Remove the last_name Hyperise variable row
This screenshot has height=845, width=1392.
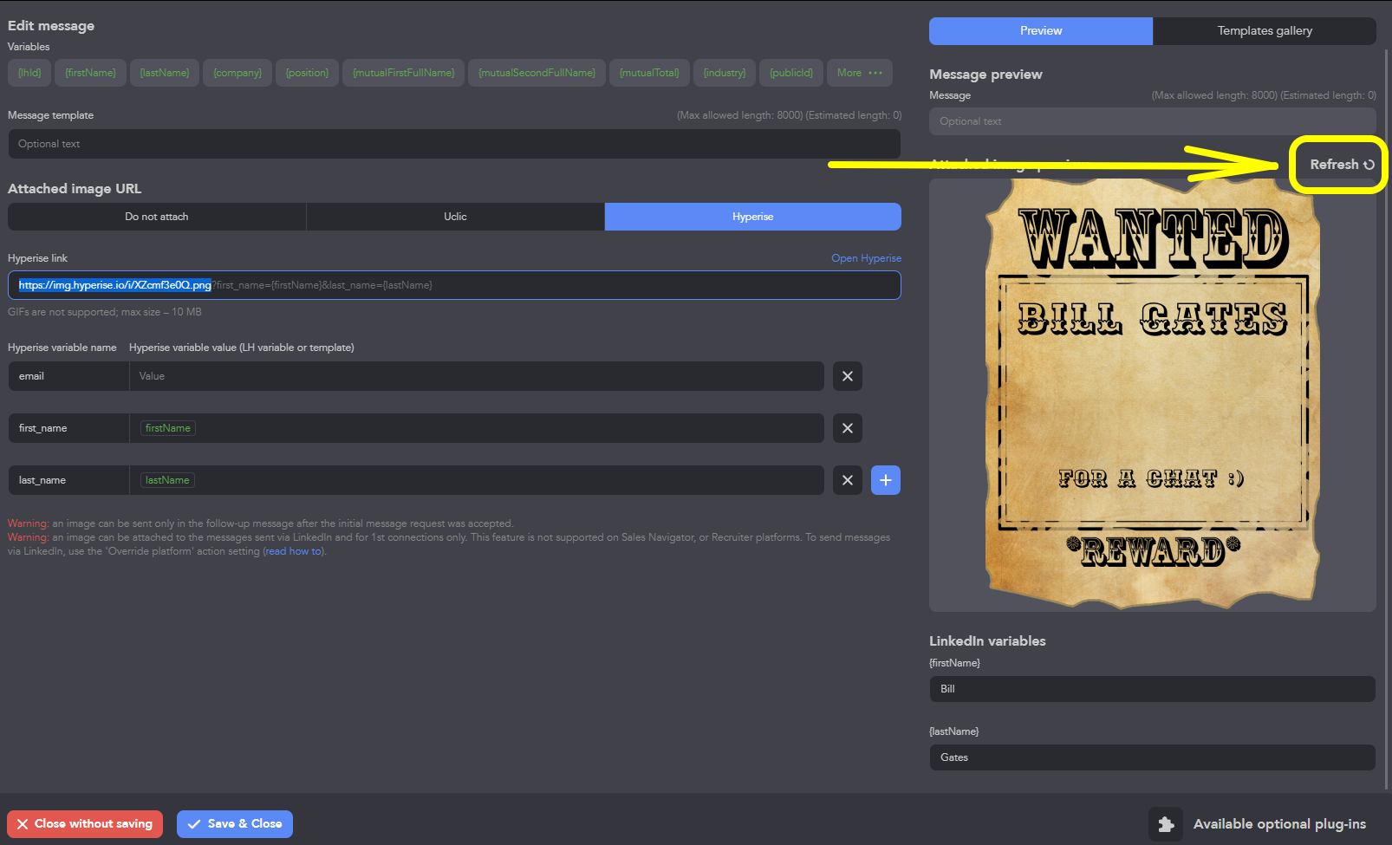pos(847,480)
